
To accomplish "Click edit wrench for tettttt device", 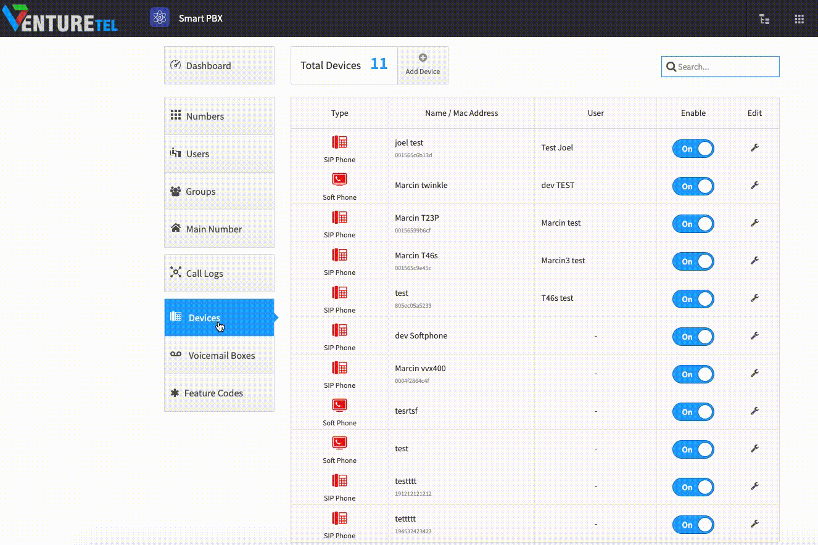I will coord(754,524).
